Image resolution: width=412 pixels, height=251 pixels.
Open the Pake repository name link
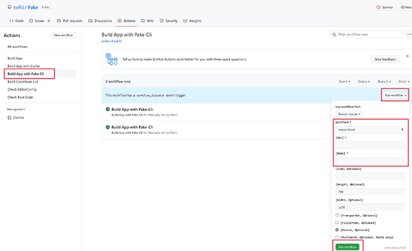[x=33, y=8]
